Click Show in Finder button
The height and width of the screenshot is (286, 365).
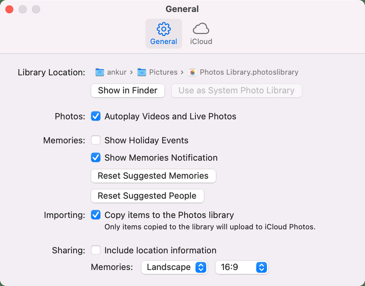128,90
